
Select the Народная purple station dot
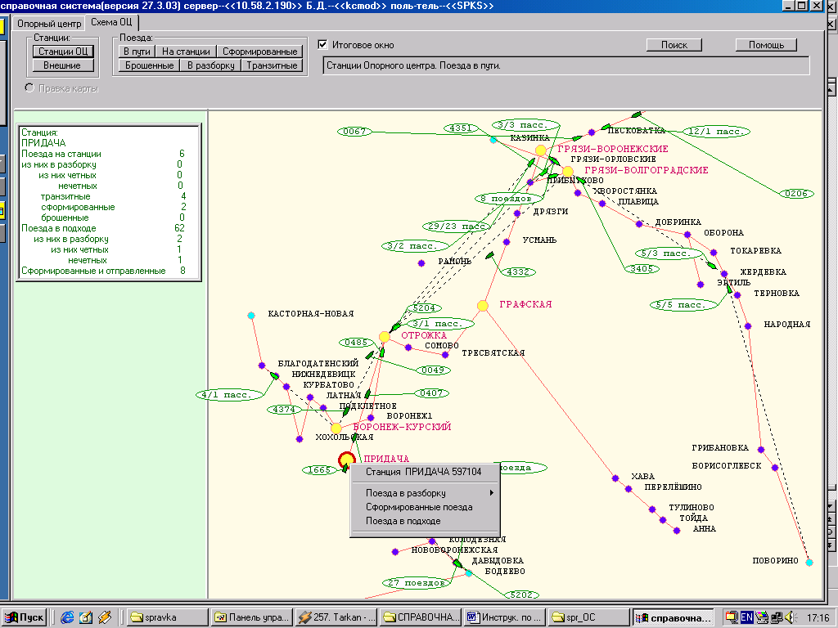tap(748, 325)
